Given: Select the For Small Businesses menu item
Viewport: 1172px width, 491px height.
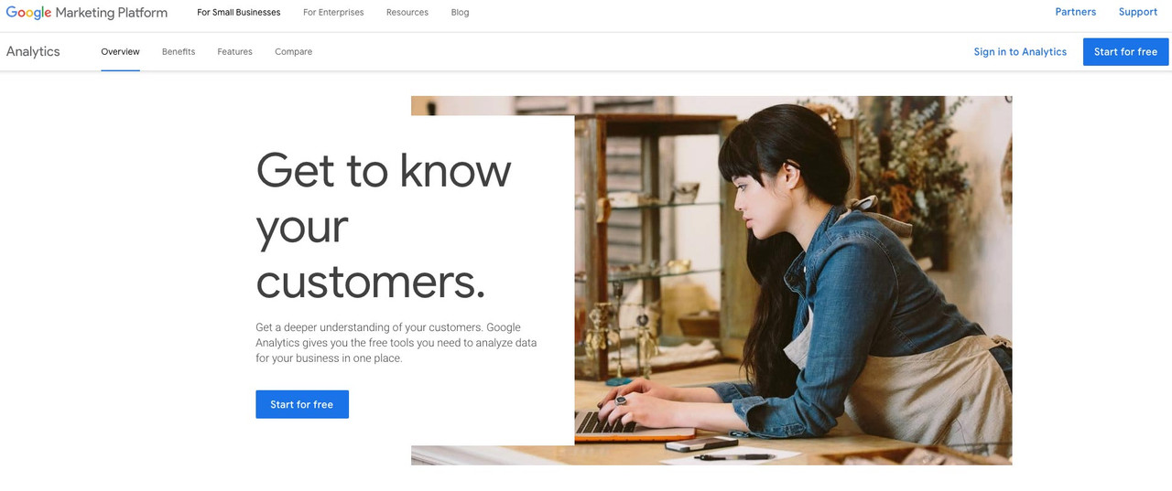Looking at the screenshot, I should [x=239, y=13].
